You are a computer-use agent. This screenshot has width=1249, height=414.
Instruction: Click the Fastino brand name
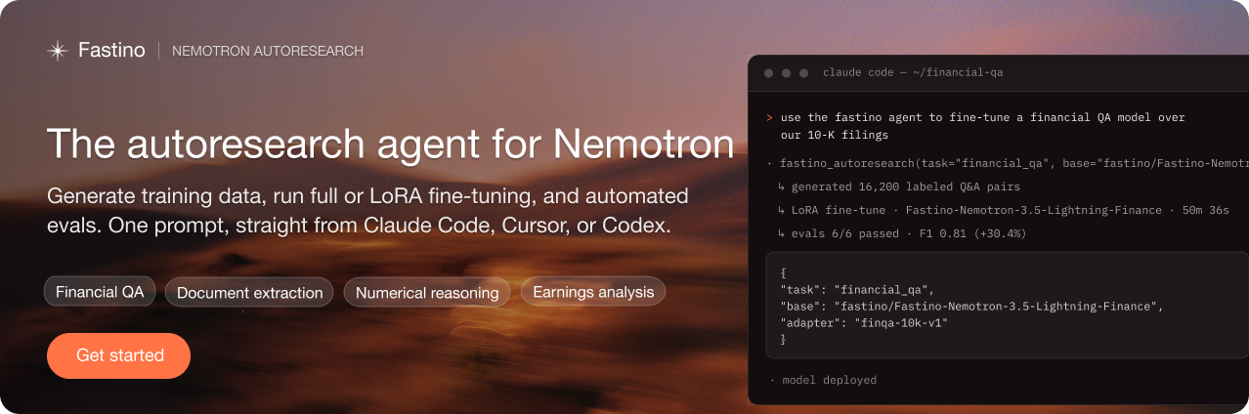coord(111,51)
